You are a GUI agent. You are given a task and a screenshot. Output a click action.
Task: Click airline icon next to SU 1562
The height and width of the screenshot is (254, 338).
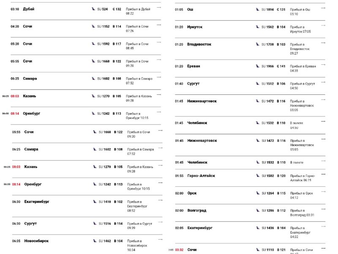pos(258,27)
